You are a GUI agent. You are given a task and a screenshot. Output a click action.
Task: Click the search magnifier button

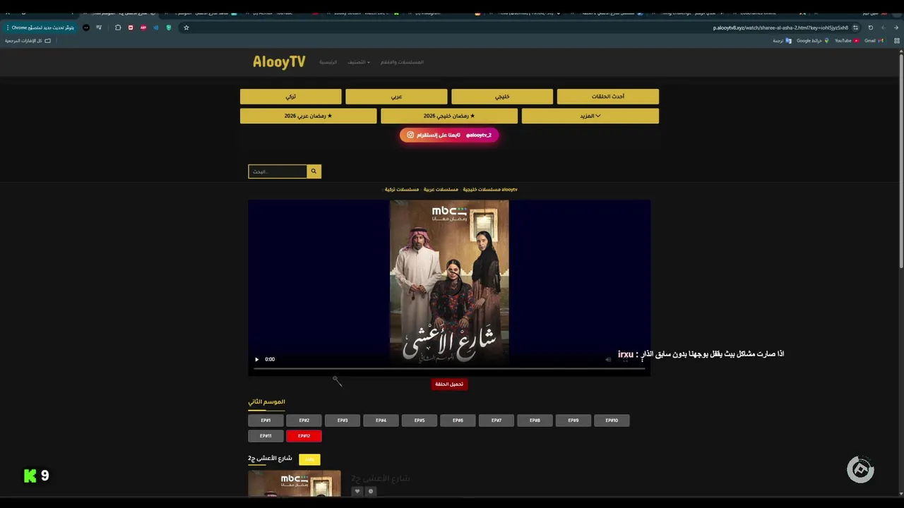tap(314, 171)
